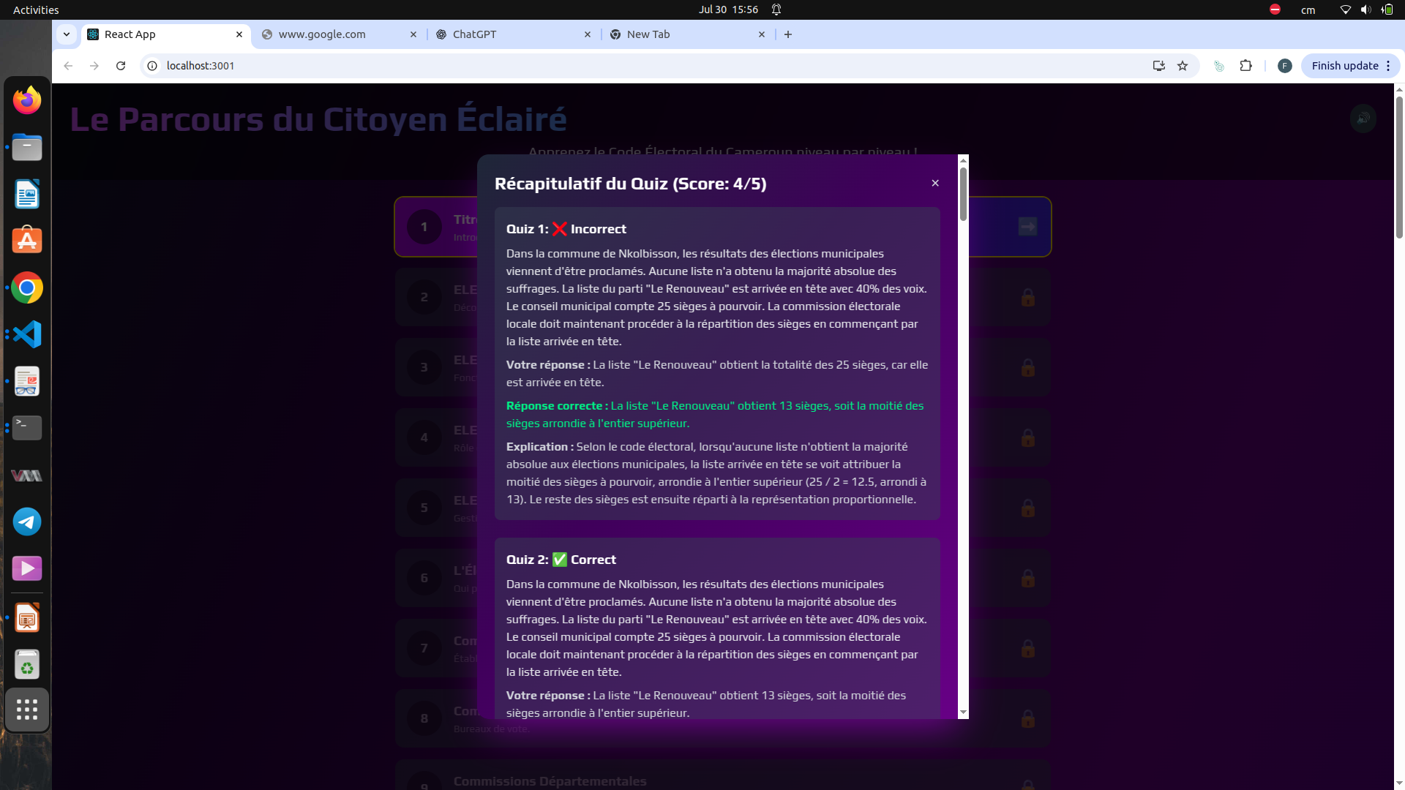Close the quiz recap modal
This screenshot has width=1405, height=790.
(935, 184)
